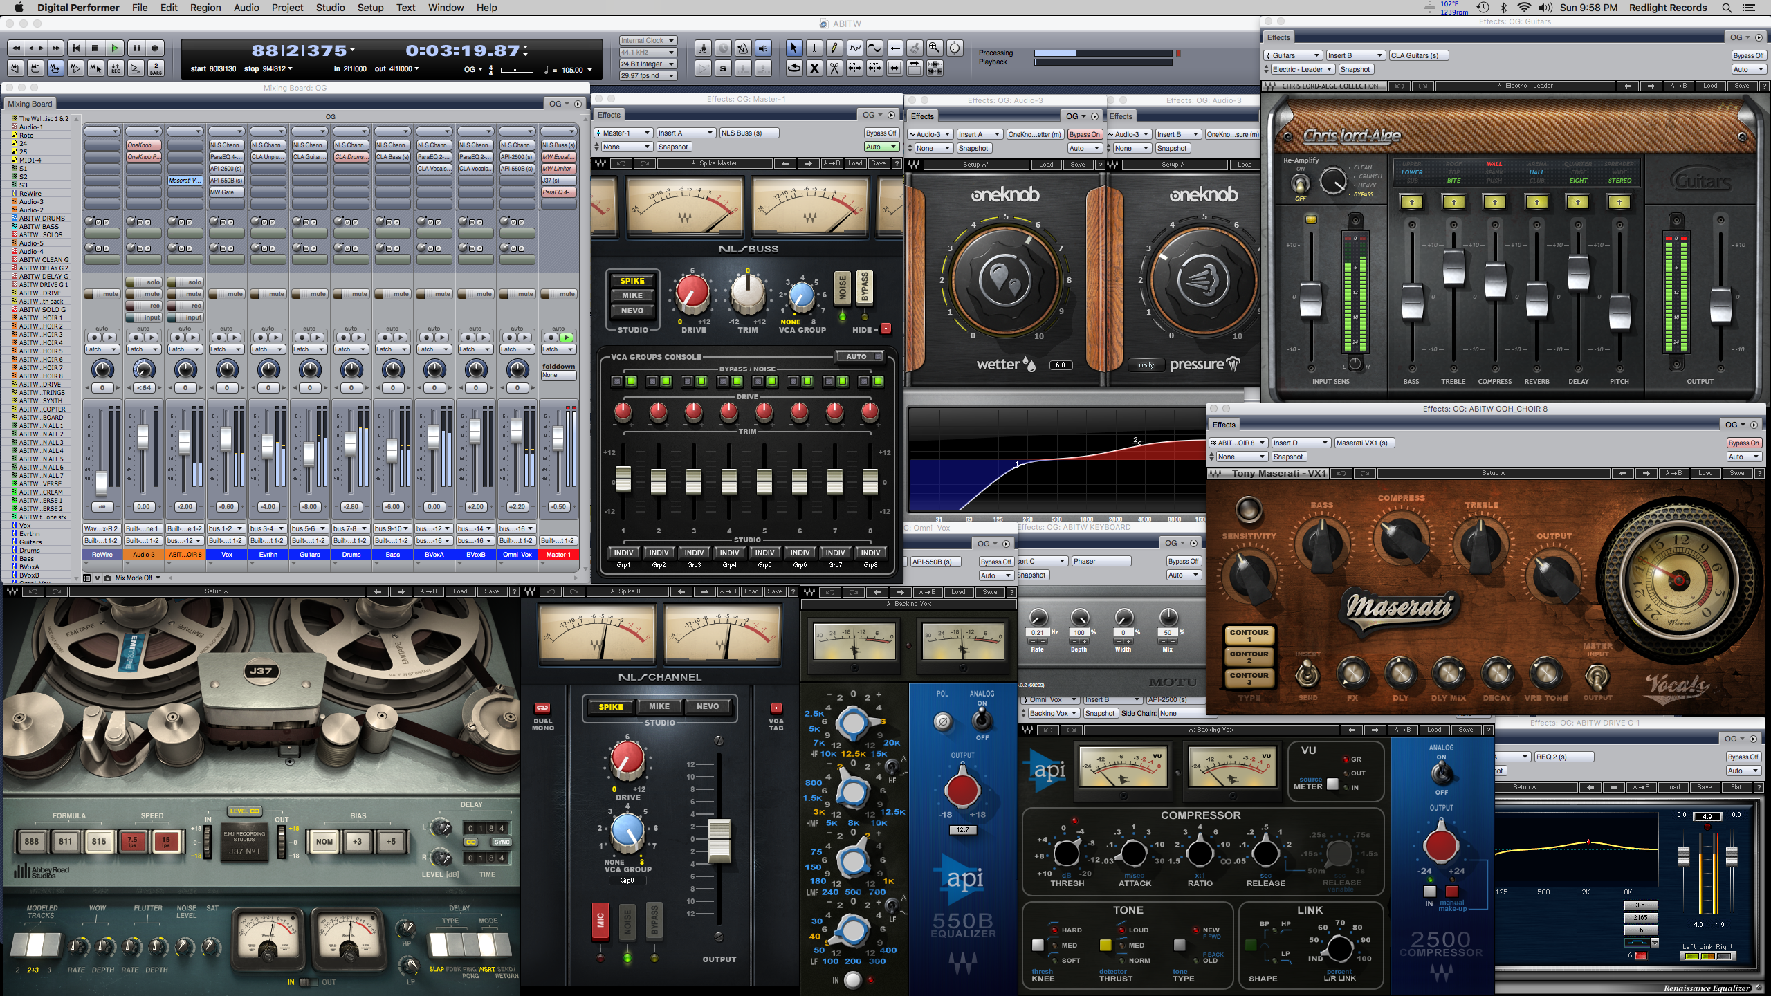Viewport: 1771px width, 996px height.
Task: Click the Stop button in the transport
Action: click(95, 48)
